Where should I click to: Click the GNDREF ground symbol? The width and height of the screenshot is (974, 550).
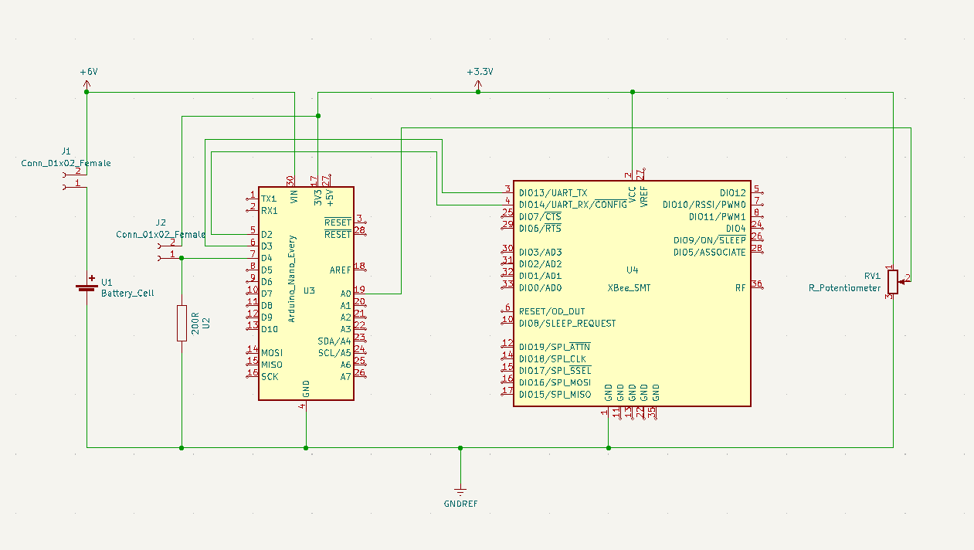(460, 490)
